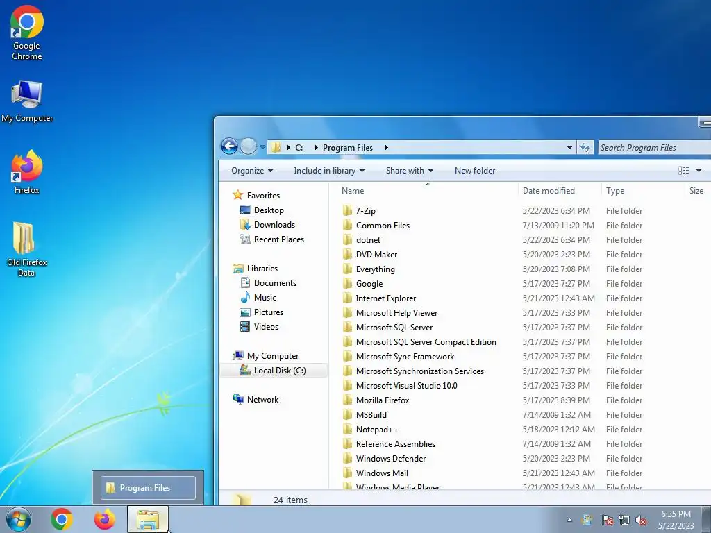Open the Share with dropdown
The image size is (711, 533).
click(x=410, y=171)
